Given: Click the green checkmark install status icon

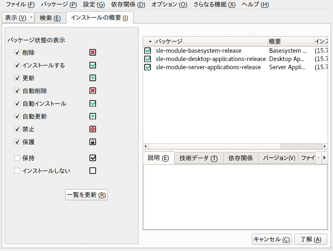Looking at the screenshot, I should pyautogui.click(x=93, y=65).
